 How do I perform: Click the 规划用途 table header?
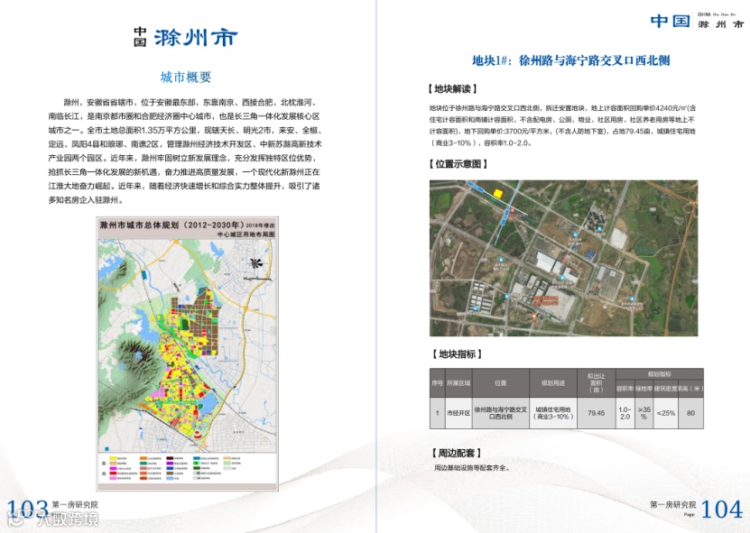553,383
